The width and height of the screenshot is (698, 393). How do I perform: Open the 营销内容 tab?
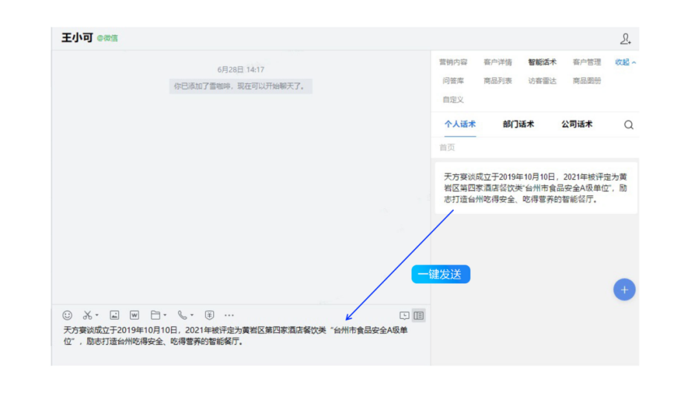[x=453, y=62]
